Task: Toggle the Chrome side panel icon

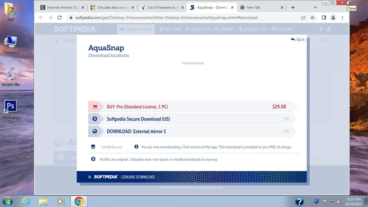Action: click(324, 18)
